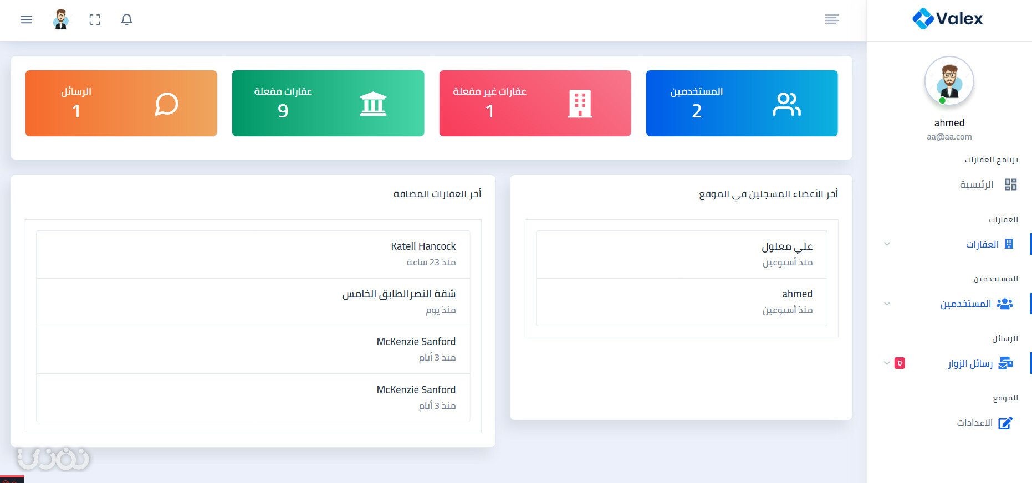Click member علي معلول in the list

[x=787, y=246]
